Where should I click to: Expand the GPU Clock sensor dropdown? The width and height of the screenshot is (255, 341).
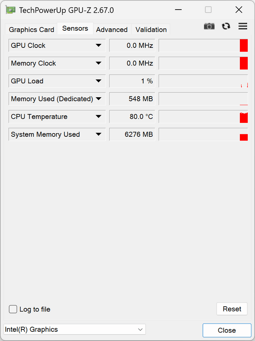tap(98, 45)
